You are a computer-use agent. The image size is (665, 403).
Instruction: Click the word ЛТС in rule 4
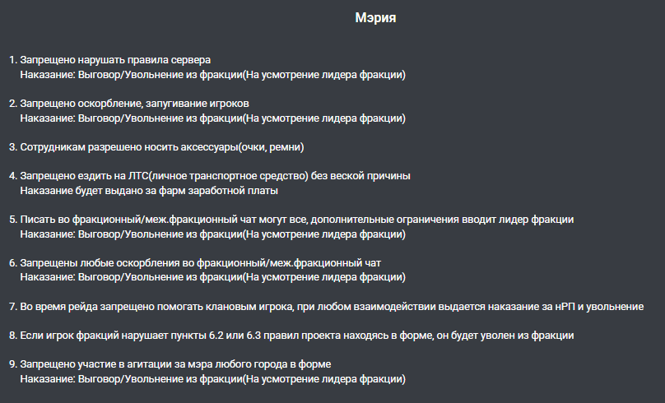pyautogui.click(x=138, y=176)
